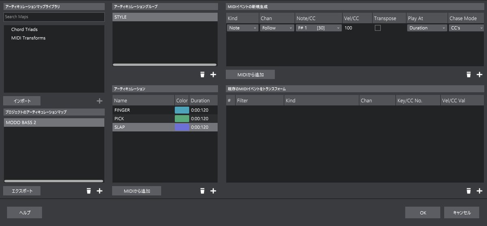Click the ヘルプ button

[25, 213]
